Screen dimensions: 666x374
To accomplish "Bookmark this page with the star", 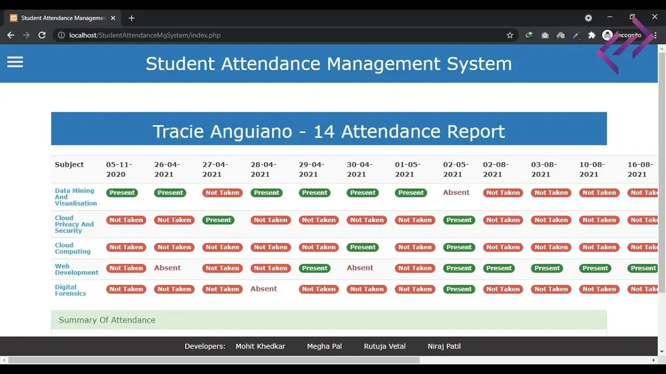I will tap(510, 35).
